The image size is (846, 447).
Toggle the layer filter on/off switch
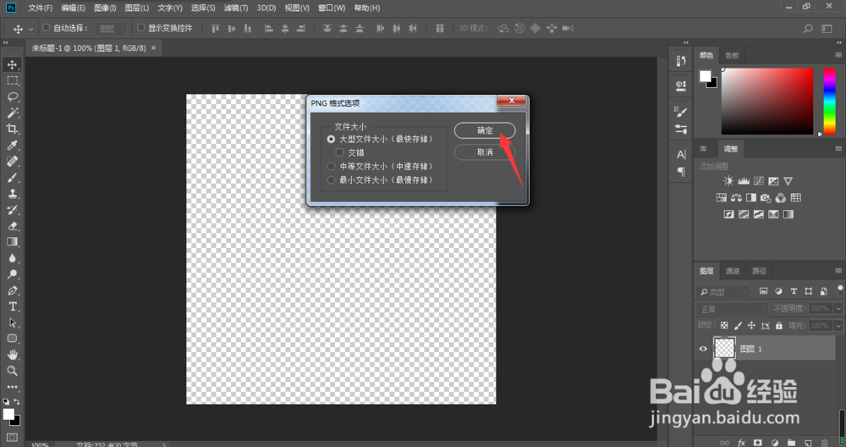pos(840,291)
